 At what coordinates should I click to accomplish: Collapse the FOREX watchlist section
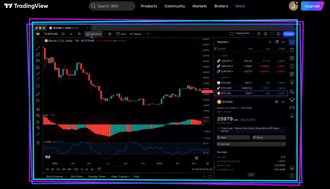point(218,56)
